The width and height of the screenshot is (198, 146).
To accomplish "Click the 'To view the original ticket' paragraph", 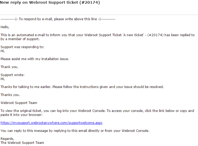I will (97, 113).
